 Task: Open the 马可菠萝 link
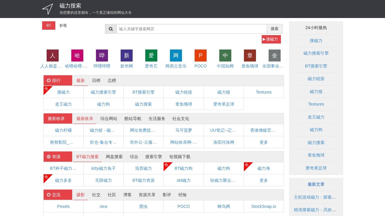[x=184, y=130]
